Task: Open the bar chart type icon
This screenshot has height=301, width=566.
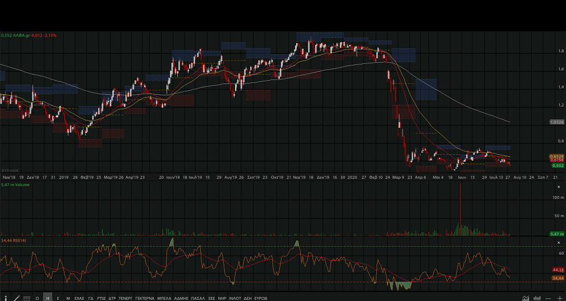Action: (x=537, y=298)
